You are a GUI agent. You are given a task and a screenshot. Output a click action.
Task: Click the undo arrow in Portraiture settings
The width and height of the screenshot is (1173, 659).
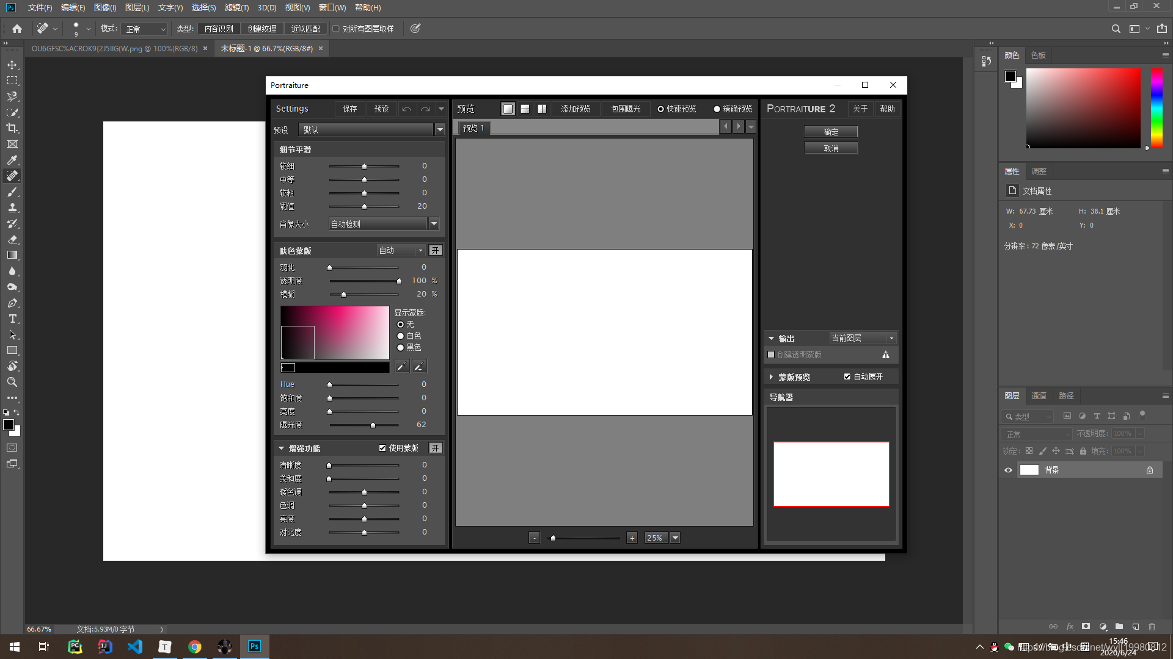point(406,109)
